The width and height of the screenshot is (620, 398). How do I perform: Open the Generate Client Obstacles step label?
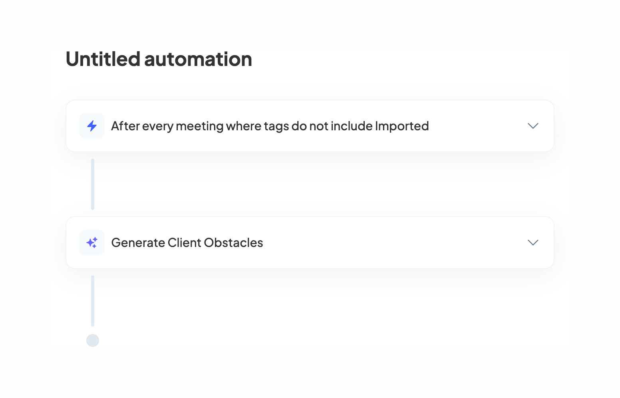tap(187, 243)
